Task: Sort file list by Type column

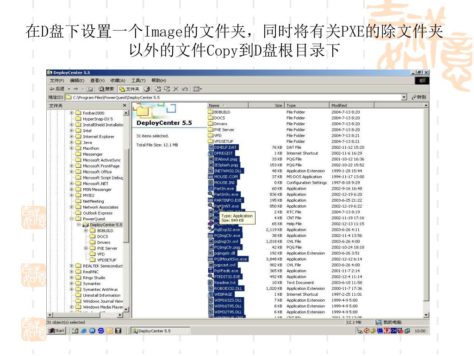Action: pos(306,105)
